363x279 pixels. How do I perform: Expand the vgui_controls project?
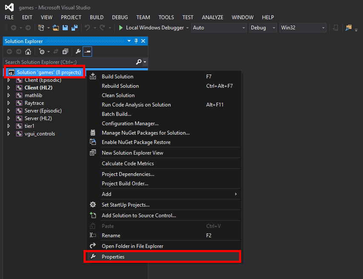click(x=9, y=134)
